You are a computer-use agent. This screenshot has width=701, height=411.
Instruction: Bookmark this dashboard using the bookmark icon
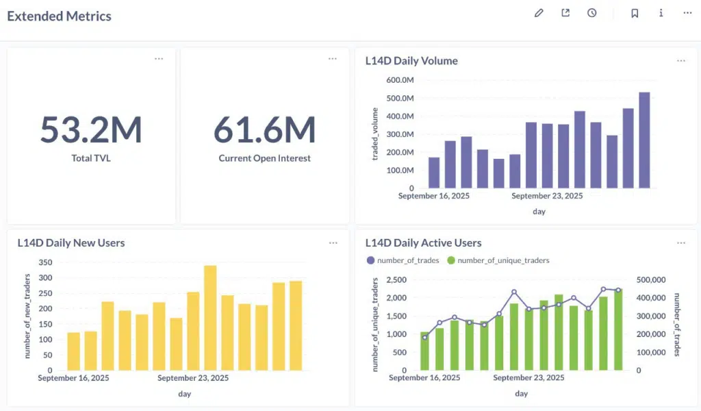point(635,13)
